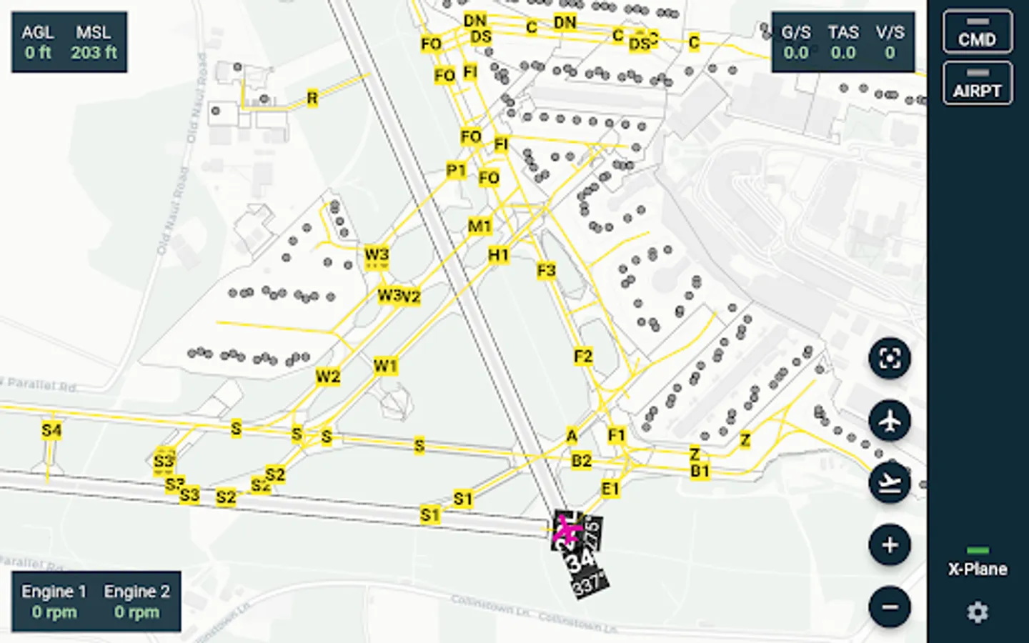Open settings via the gear icon
This screenshot has height=643, width=1029.
point(978,612)
